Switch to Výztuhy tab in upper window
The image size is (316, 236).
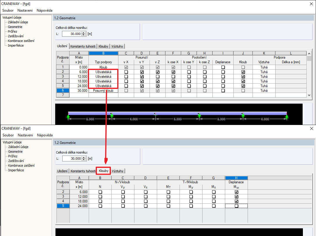(x=117, y=46)
